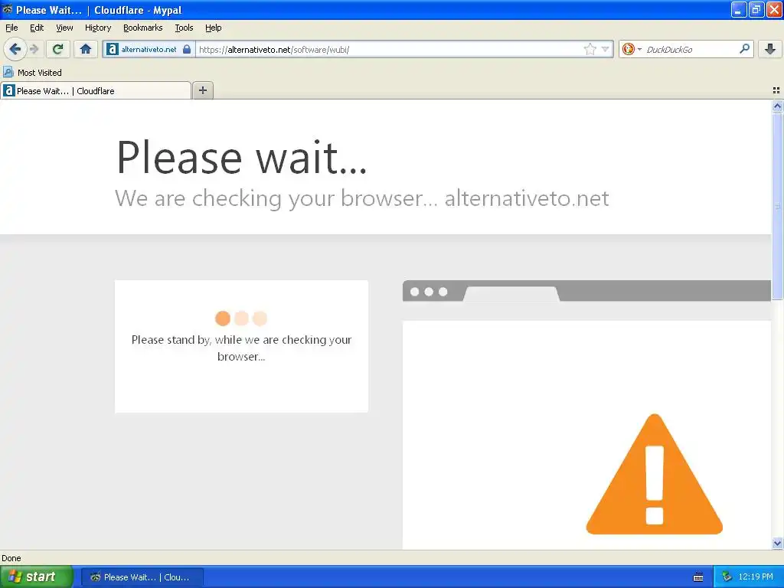784x588 pixels.
Task: Click the 'Done' status bar text
Action: [x=11, y=558]
